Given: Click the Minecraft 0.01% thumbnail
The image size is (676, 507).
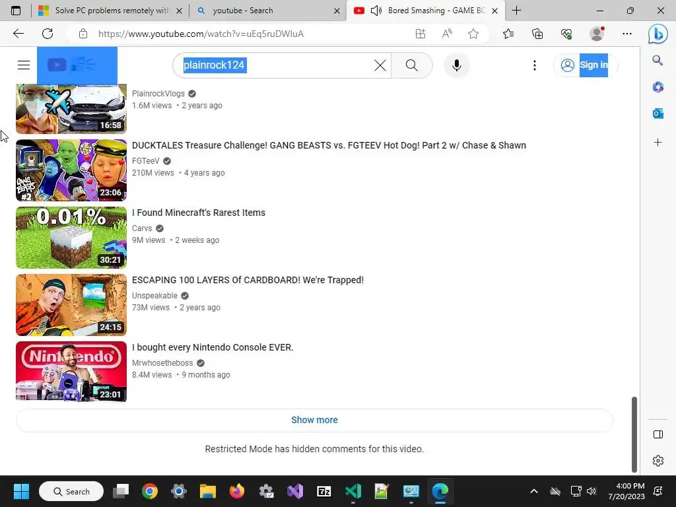Looking at the screenshot, I should 71,238.
